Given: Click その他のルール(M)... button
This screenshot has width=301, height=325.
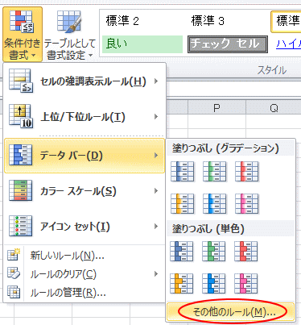Looking at the screenshot, I should pyautogui.click(x=231, y=312).
